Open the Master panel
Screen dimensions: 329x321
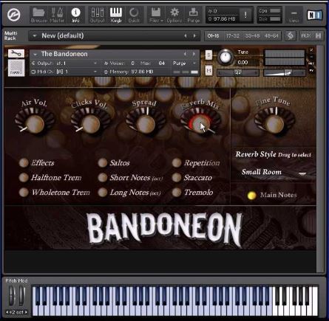[57, 15]
